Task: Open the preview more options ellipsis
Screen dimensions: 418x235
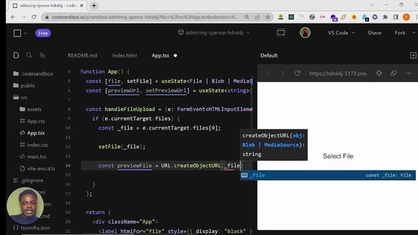Action: (408, 73)
